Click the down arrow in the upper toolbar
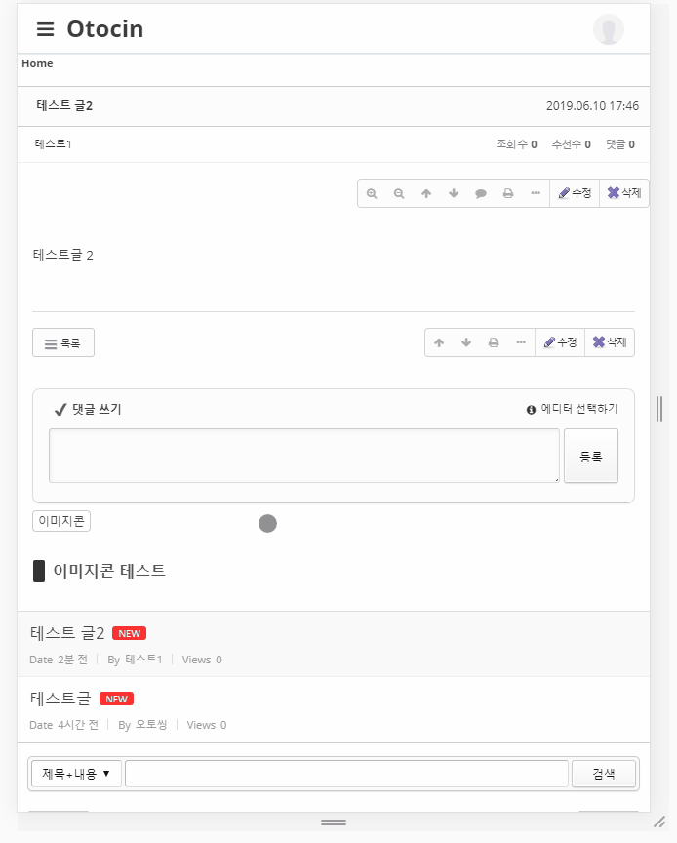The height and width of the screenshot is (843, 677). [454, 193]
